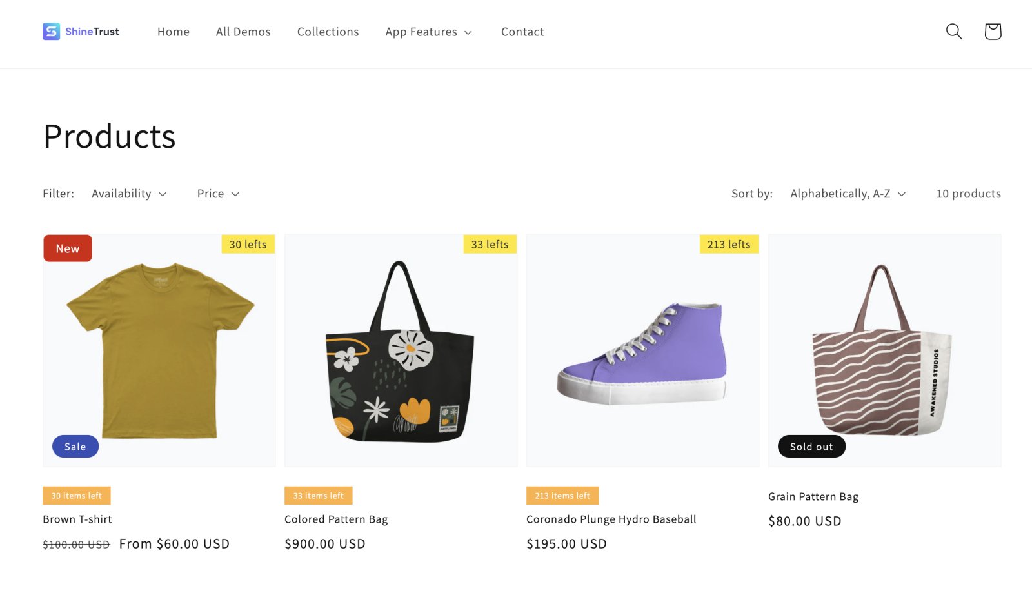
Task: Open the Colored Pattern Bag product
Action: pos(336,519)
